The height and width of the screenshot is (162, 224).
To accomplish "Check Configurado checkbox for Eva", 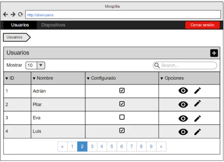I will tap(122, 117).
